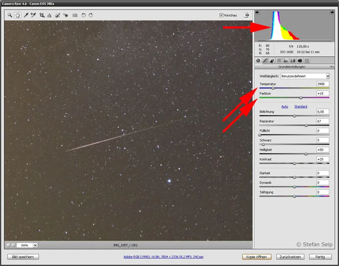Pick the White Balance eyedropper tool
This screenshot has width=339, height=266.
(26, 15)
